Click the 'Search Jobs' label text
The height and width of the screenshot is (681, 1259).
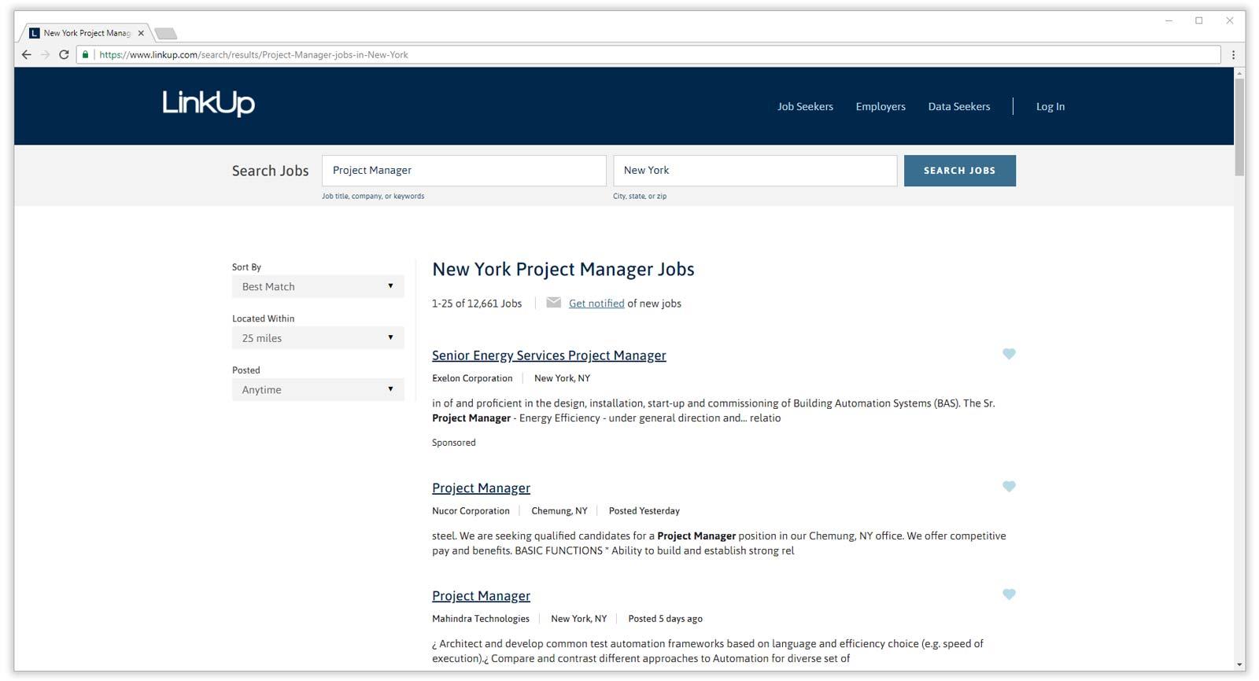[270, 171]
